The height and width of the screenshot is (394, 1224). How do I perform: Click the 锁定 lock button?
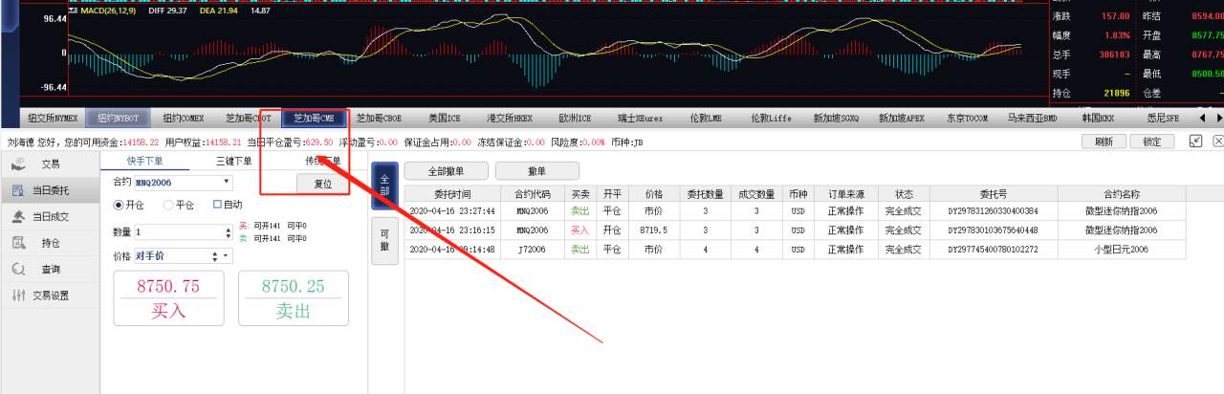pyautogui.click(x=1152, y=141)
